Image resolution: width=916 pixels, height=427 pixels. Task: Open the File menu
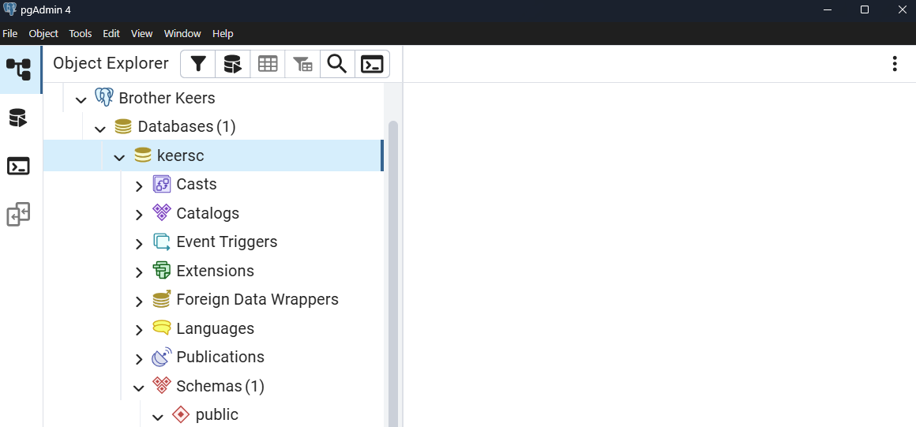(10, 34)
